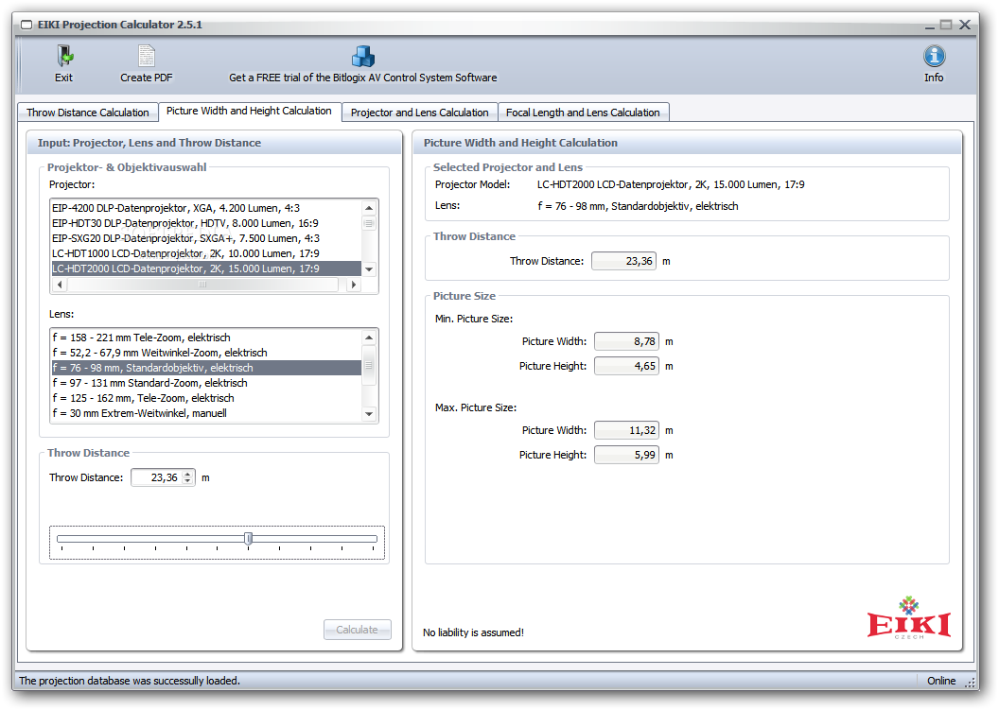Click projector list scroll right arrow
Viewport: 999px width, 710px height.
[x=354, y=285]
